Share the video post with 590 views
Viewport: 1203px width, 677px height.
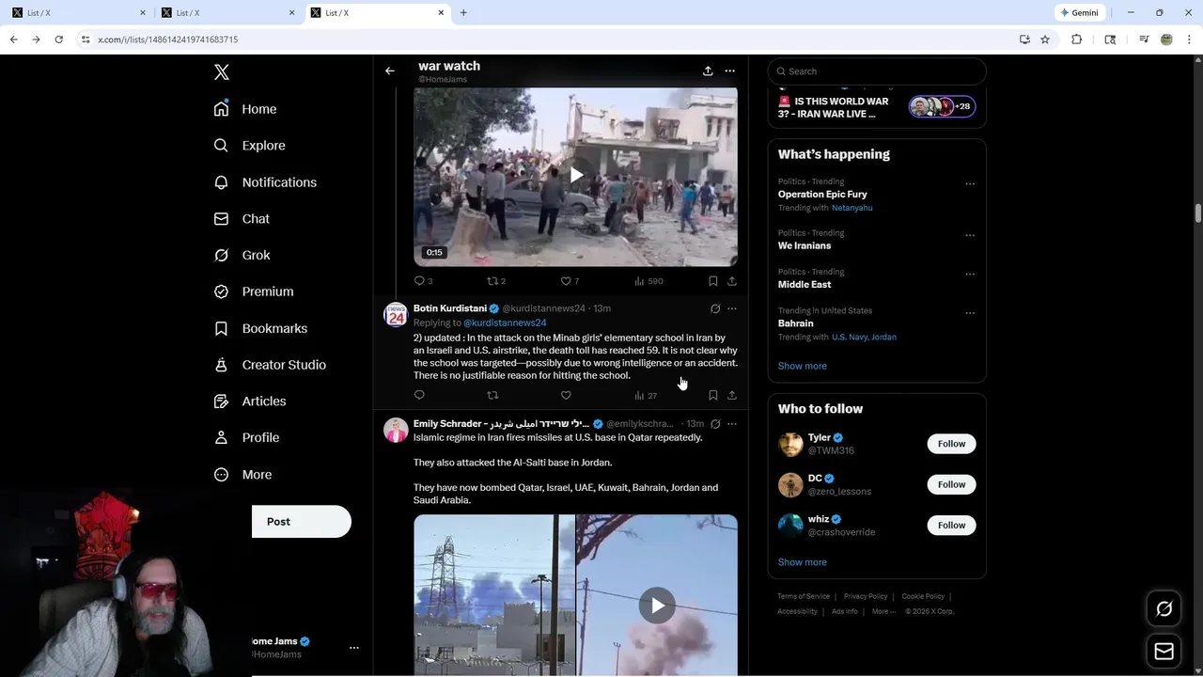tap(732, 281)
